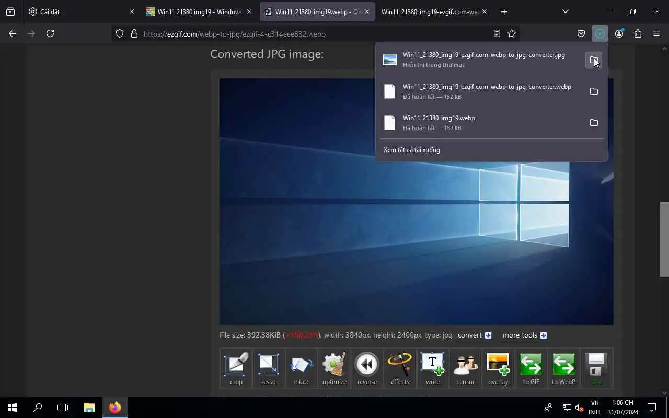View site connection lock info
Screen dimensions: 669x418
click(x=134, y=33)
